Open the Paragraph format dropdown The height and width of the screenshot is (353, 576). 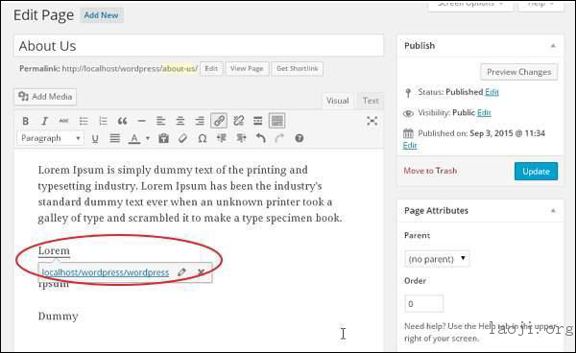pyautogui.click(x=50, y=138)
